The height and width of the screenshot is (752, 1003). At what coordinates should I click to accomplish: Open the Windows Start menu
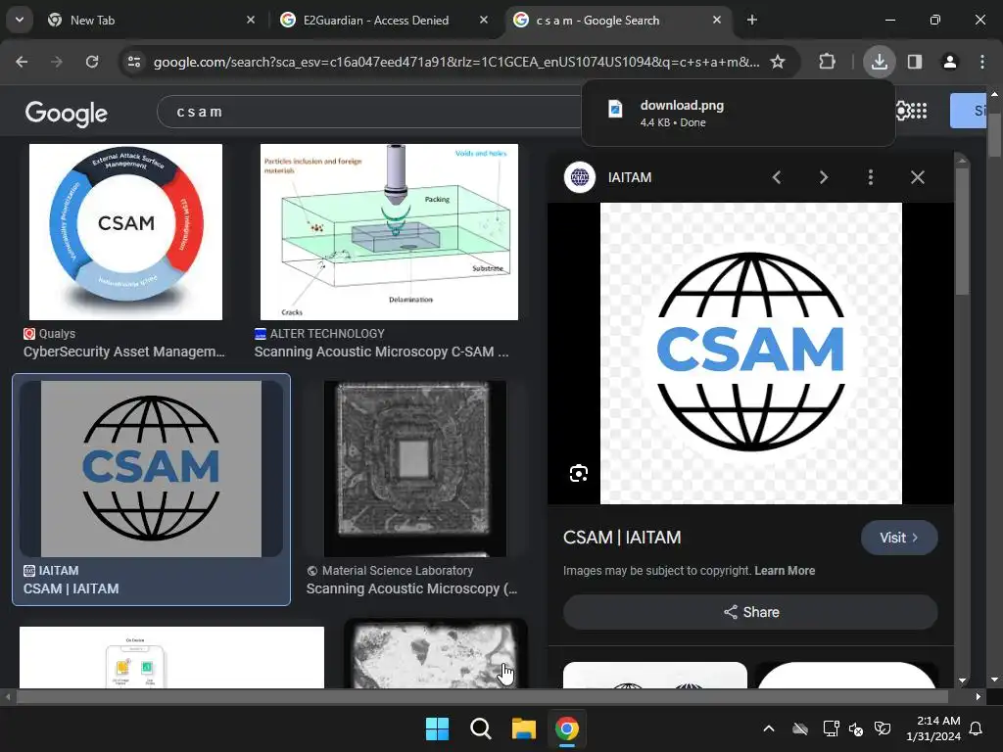click(x=438, y=728)
